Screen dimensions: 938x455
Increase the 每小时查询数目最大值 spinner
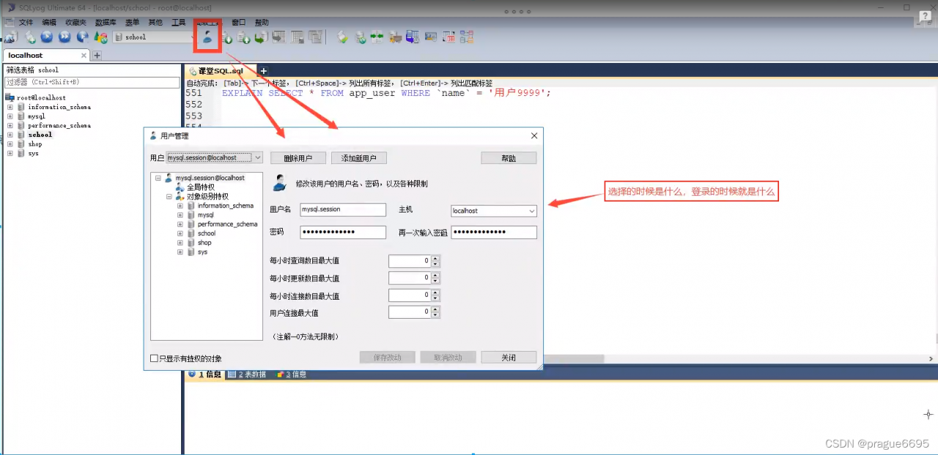435,258
